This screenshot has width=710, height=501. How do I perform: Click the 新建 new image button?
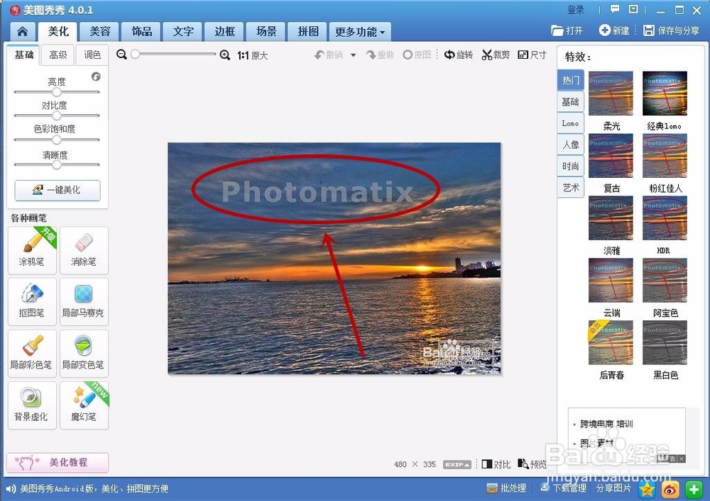tap(614, 30)
